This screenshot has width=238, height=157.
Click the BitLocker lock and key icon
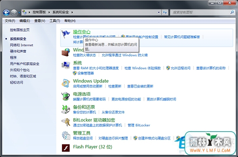[x=66, y=122]
